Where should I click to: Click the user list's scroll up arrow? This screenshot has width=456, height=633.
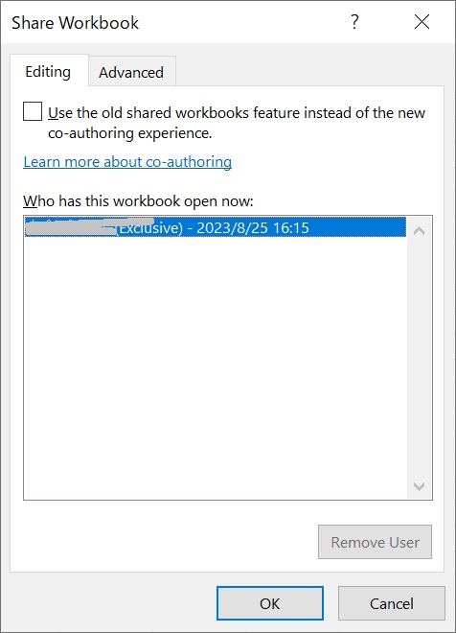click(419, 230)
